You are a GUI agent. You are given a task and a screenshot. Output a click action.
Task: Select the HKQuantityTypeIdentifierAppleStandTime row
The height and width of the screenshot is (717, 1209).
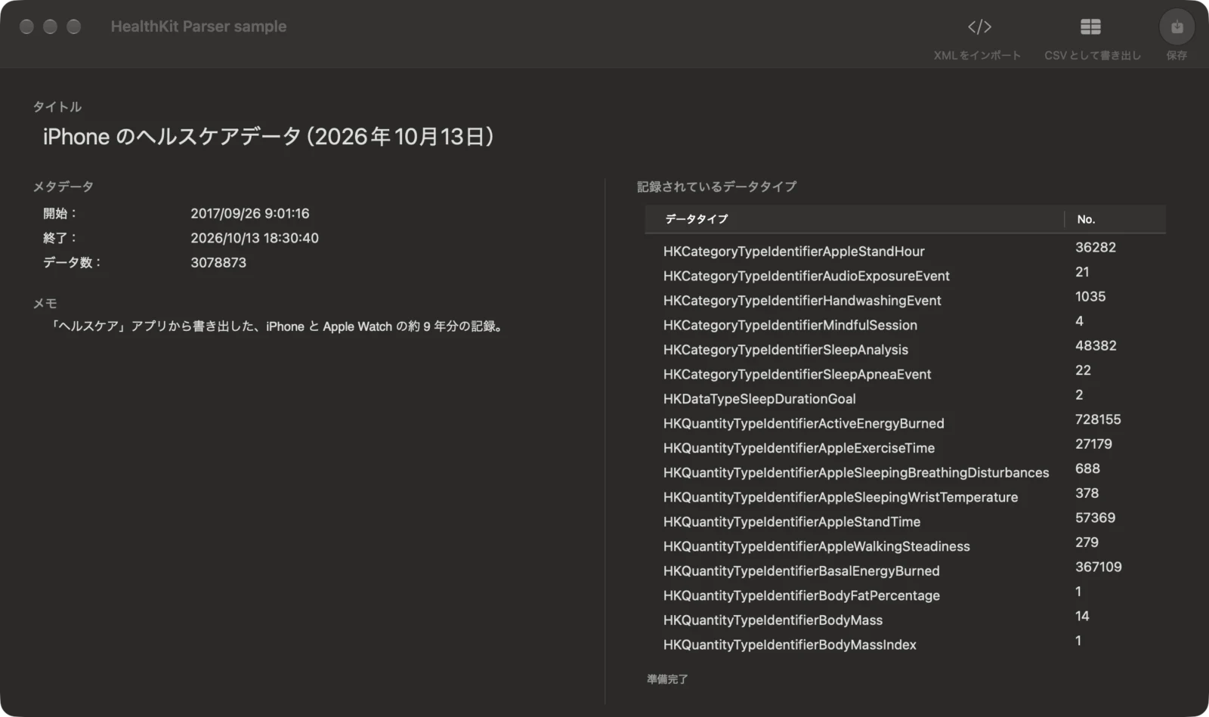coord(905,521)
